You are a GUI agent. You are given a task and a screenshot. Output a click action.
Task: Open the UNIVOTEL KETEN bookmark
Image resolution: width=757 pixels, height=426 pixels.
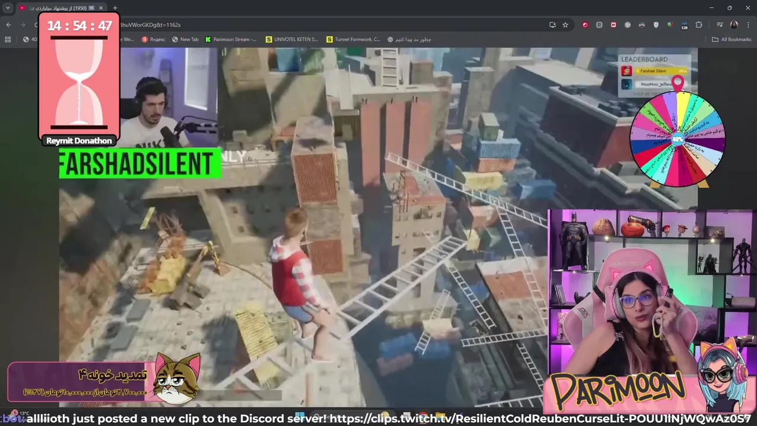click(x=292, y=39)
